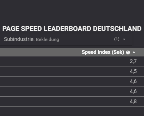144x116 pixels.
Task: Click the first 4,6 speed index value
Action: (x=133, y=81)
